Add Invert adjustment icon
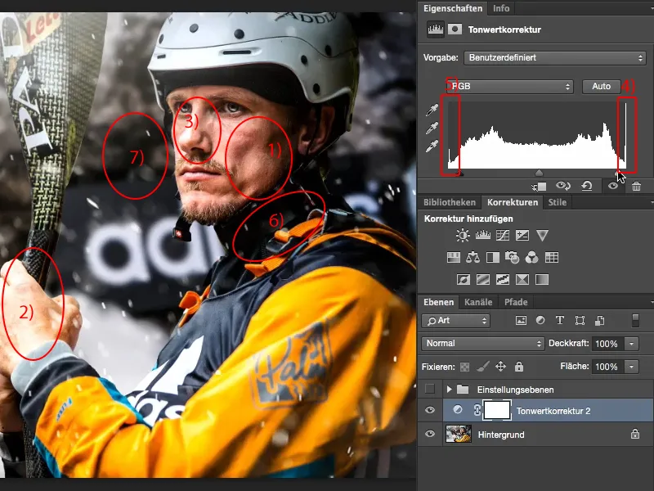This screenshot has height=491, width=654. point(463,279)
